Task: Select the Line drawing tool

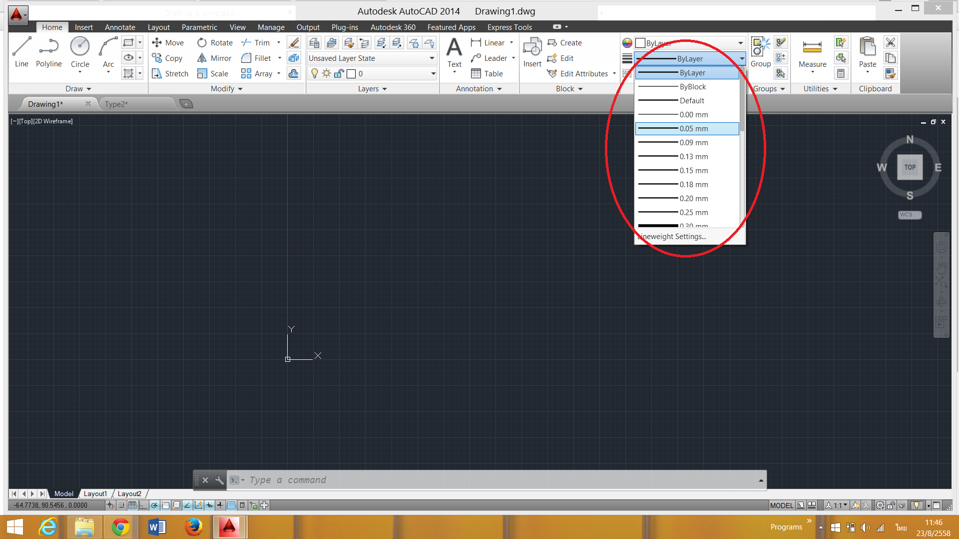Action: tap(21, 52)
